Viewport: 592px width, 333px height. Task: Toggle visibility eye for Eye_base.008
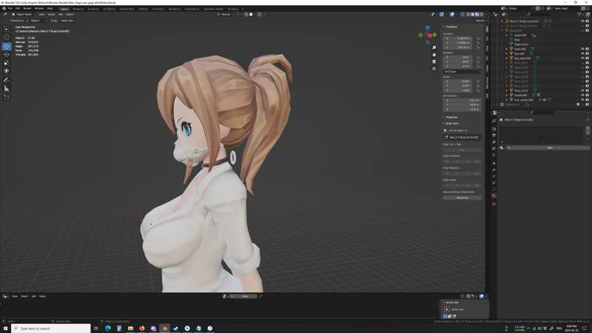pyautogui.click(x=582, y=58)
